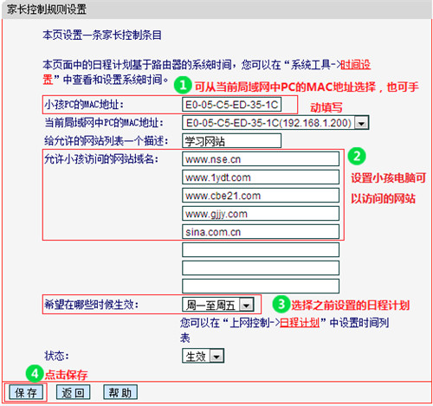Open the 周一至周五 schedule dropdown
Screen dimensions: 433x406
pos(218,305)
